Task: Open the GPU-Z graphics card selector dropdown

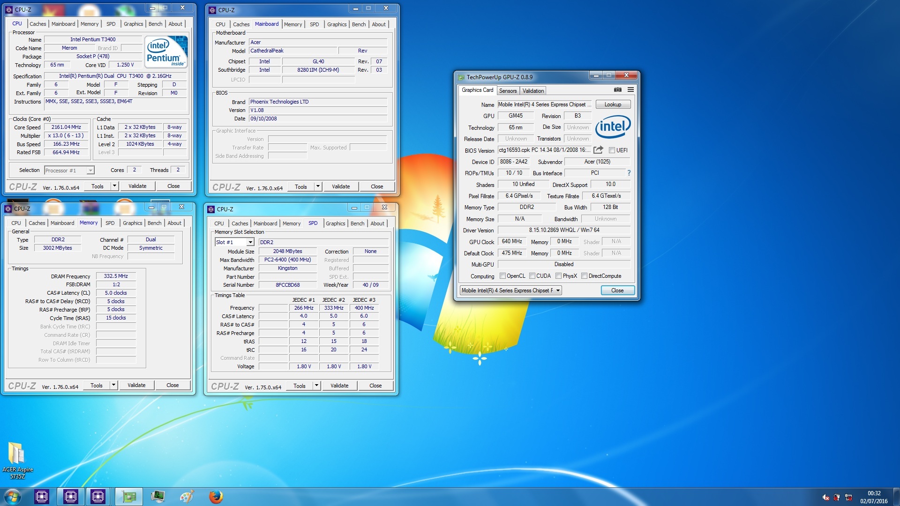Action: [x=558, y=290]
